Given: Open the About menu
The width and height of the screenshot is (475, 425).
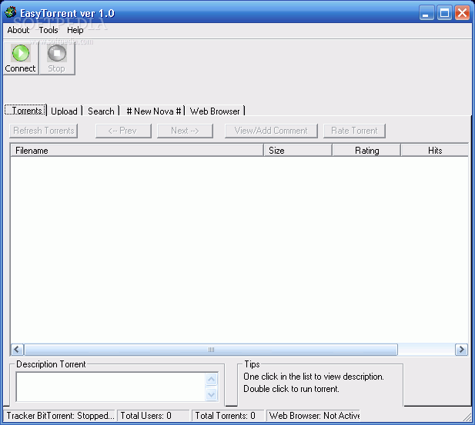Looking at the screenshot, I should 18,30.
